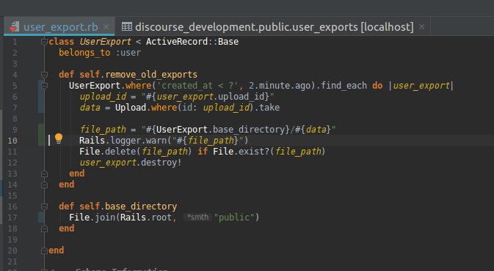Click the :user symbol on line 2
The width and height of the screenshot is (494, 271).
pyautogui.click(x=128, y=53)
